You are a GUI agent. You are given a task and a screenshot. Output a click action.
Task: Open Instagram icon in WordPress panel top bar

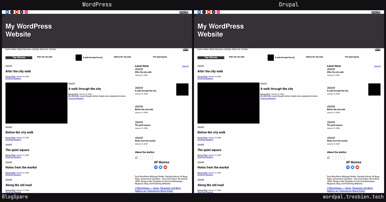click(x=26, y=12)
